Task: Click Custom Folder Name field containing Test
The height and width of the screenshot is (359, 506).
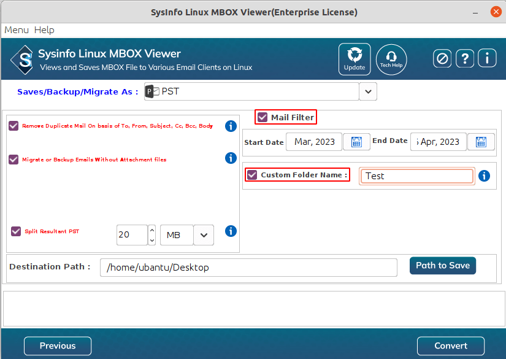Action: point(416,176)
